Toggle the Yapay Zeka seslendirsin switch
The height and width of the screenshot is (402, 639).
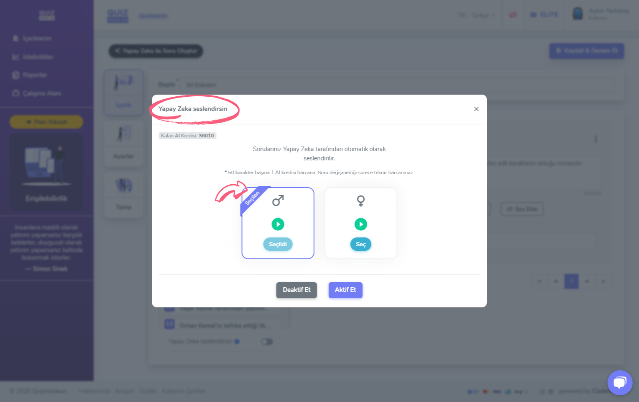click(x=267, y=342)
